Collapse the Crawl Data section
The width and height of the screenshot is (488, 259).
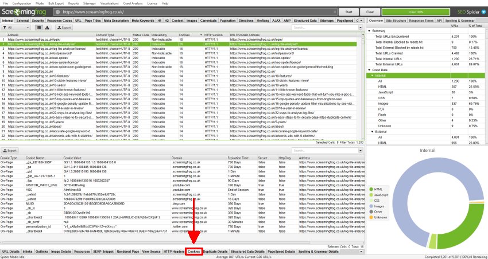[x=369, y=70]
